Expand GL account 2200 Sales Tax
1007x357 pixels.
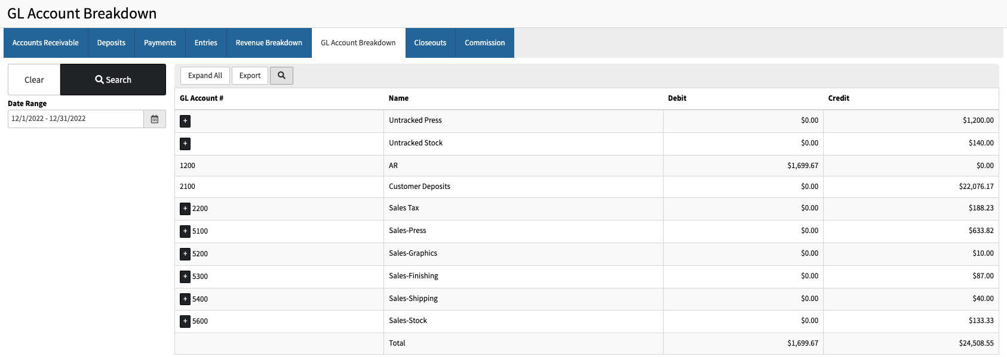point(185,209)
